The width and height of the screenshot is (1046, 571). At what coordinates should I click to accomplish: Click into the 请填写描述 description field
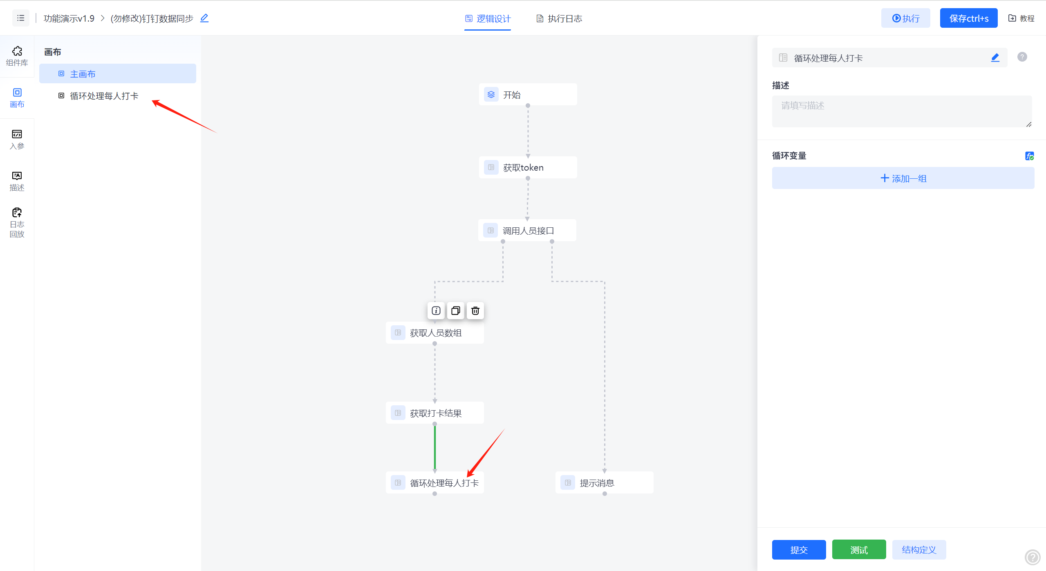(901, 111)
